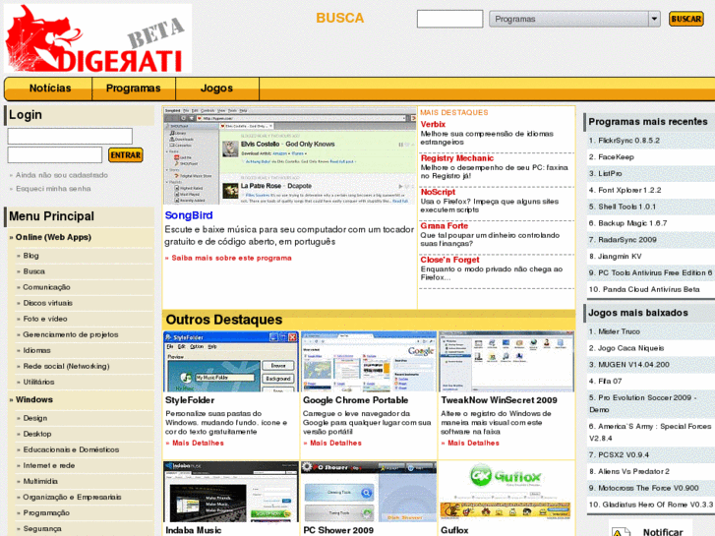This screenshot has width=715, height=536.
Task: Open Backup Magic 1.6.7 entry
Action: [x=632, y=223]
